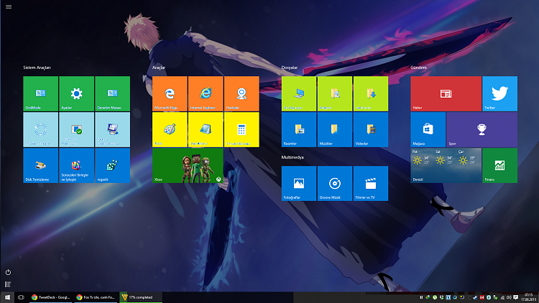Open Internet Explorer tile
The height and width of the screenshot is (303, 539).
click(206, 93)
